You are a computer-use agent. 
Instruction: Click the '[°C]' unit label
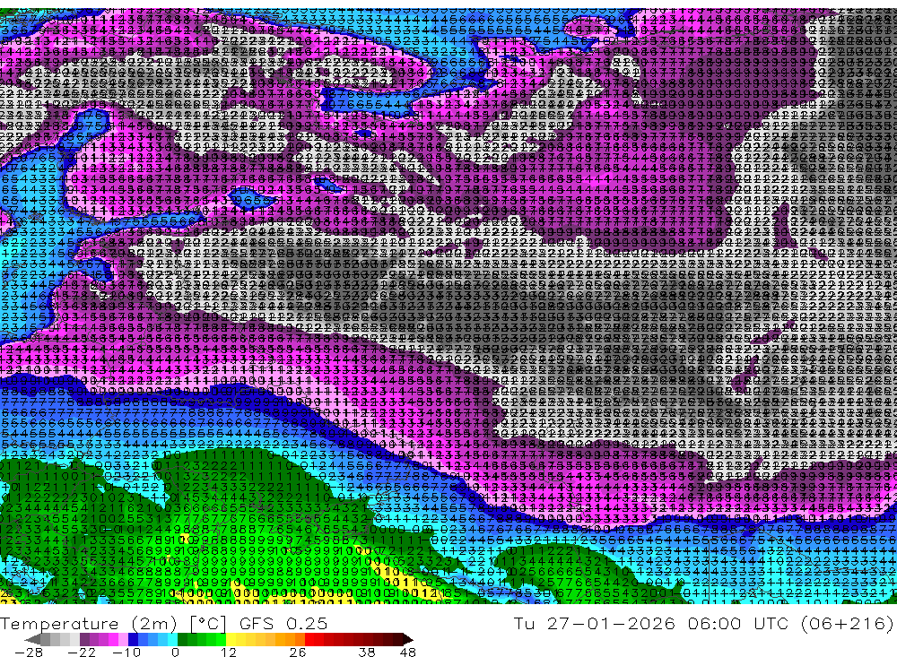[208, 623]
